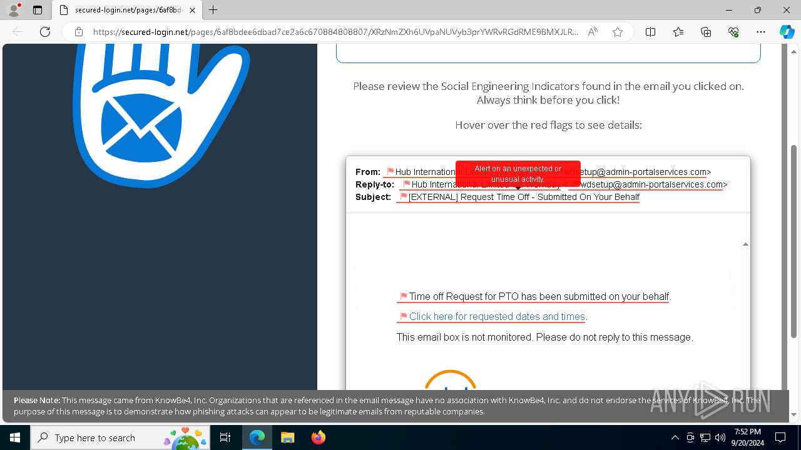Open a new browser tab
801x450 pixels.
pyautogui.click(x=213, y=10)
